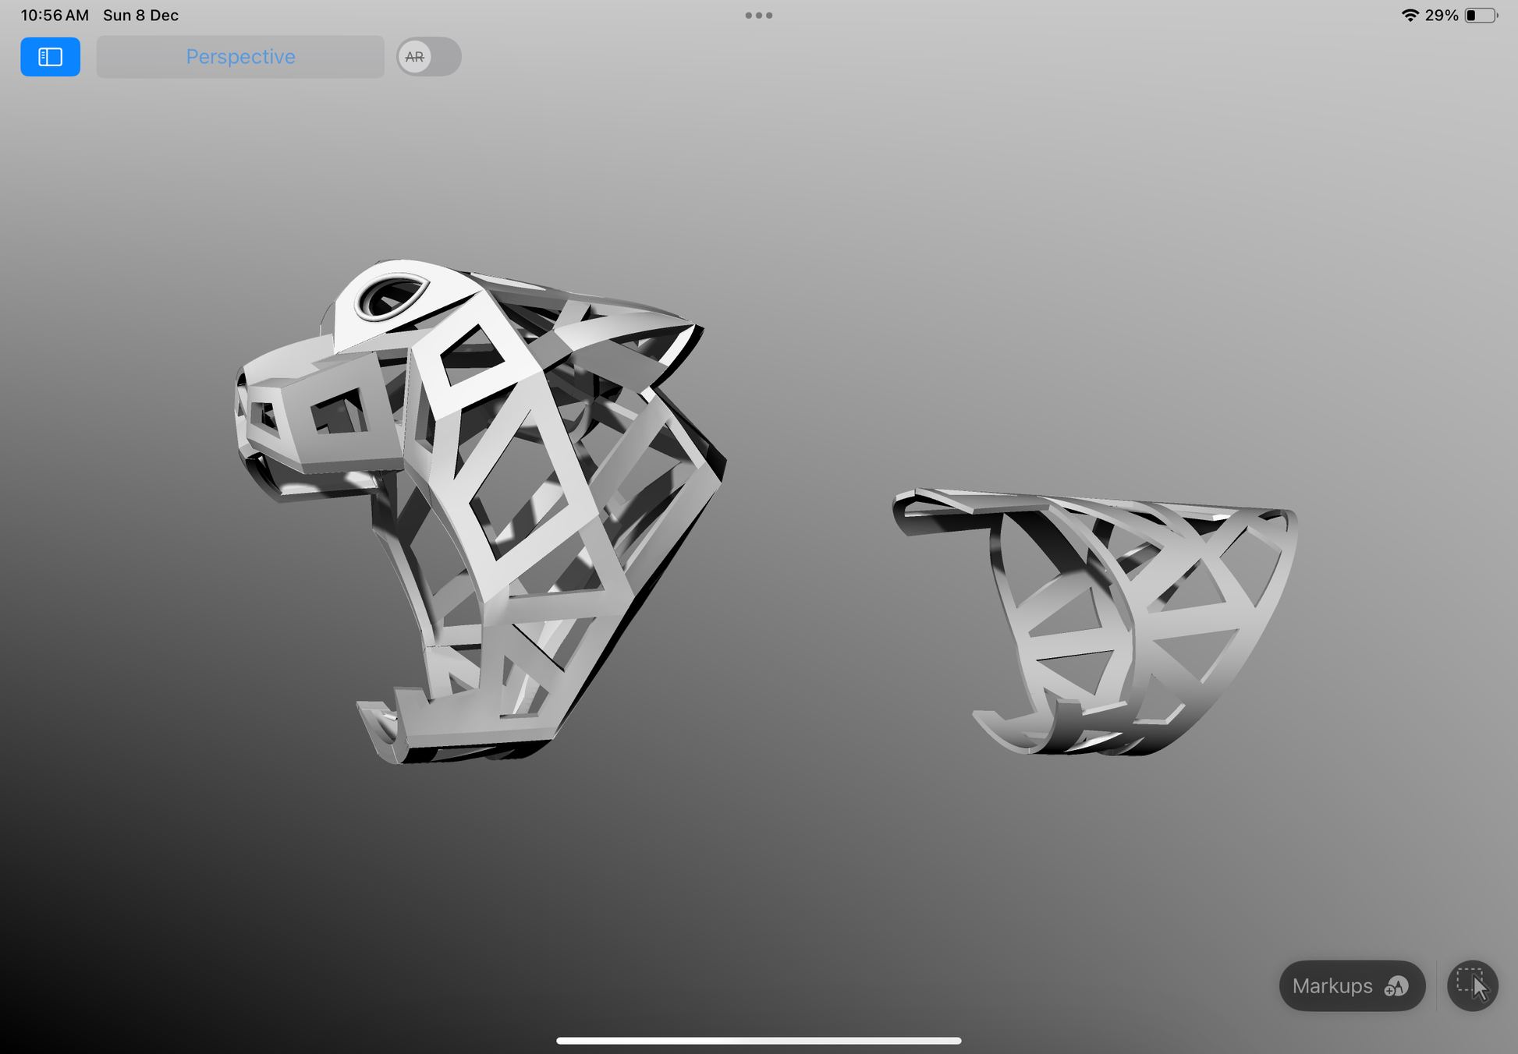The height and width of the screenshot is (1054, 1518).
Task: Enable the AR mode switch
Action: [428, 57]
